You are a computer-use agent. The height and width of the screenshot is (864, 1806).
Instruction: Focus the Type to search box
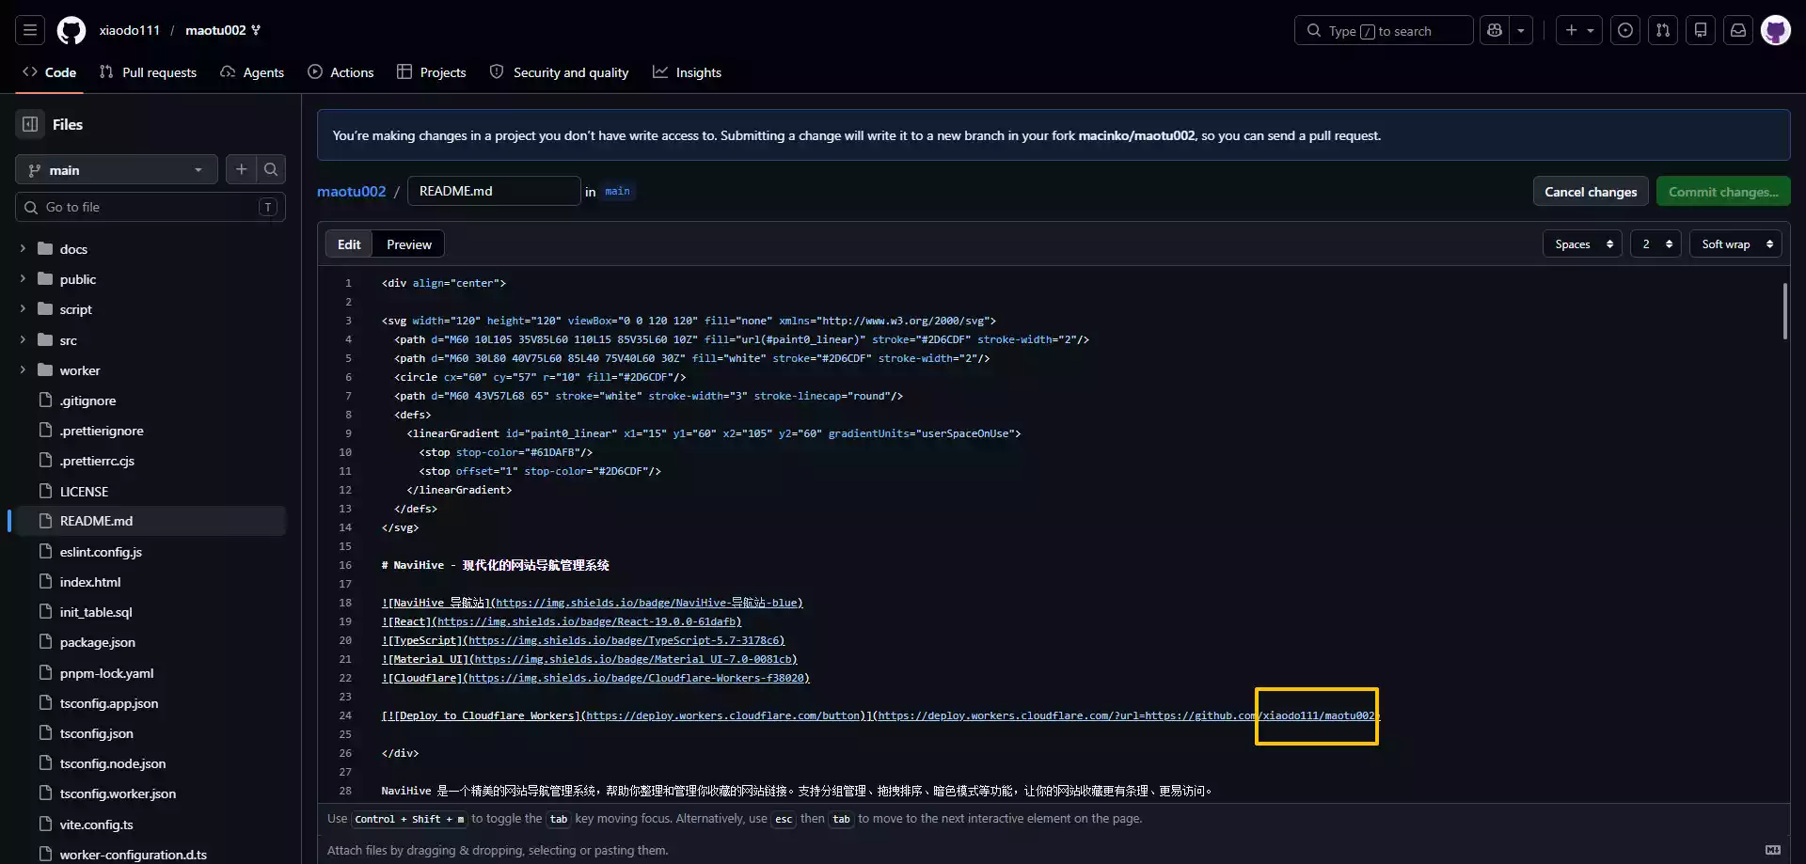[x=1384, y=30]
